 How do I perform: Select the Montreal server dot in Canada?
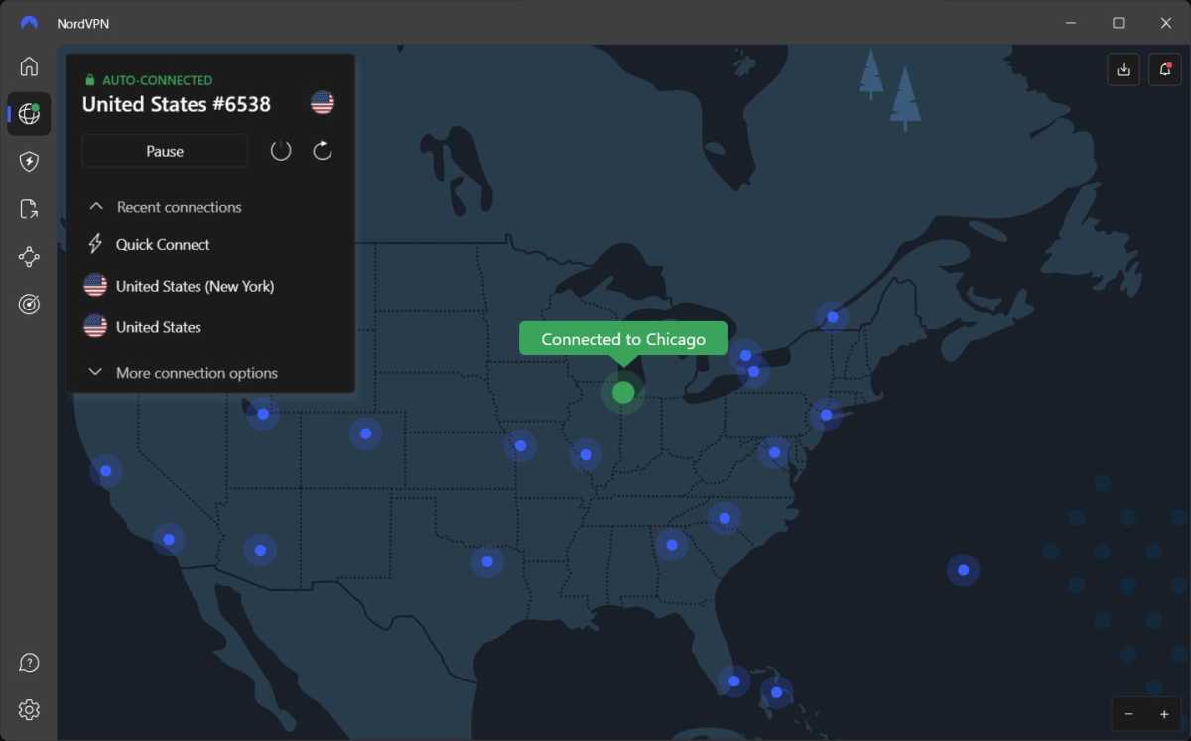[833, 317]
